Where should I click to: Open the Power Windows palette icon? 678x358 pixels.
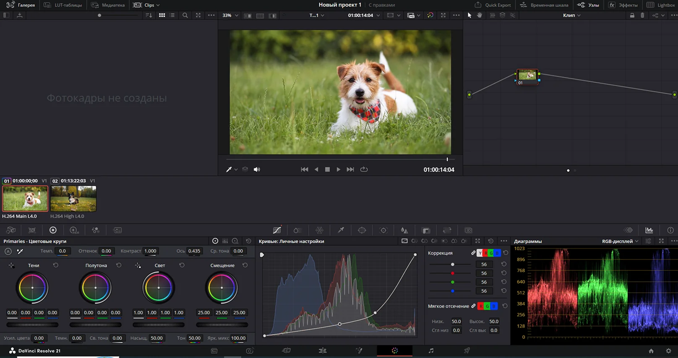click(x=362, y=230)
